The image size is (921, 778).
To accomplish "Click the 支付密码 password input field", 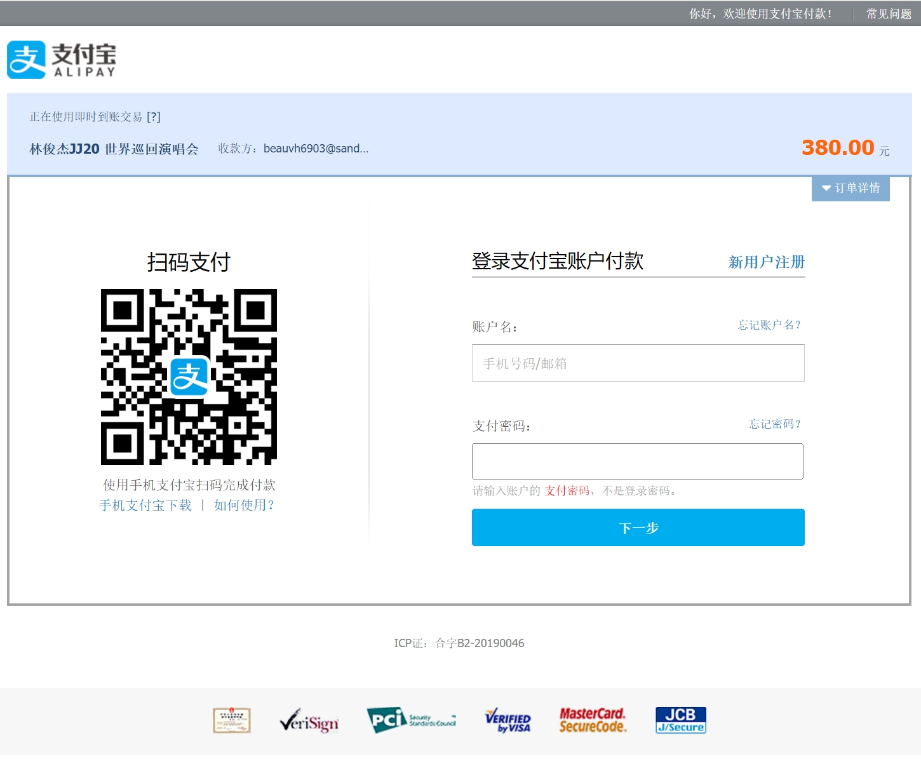I will (x=637, y=462).
